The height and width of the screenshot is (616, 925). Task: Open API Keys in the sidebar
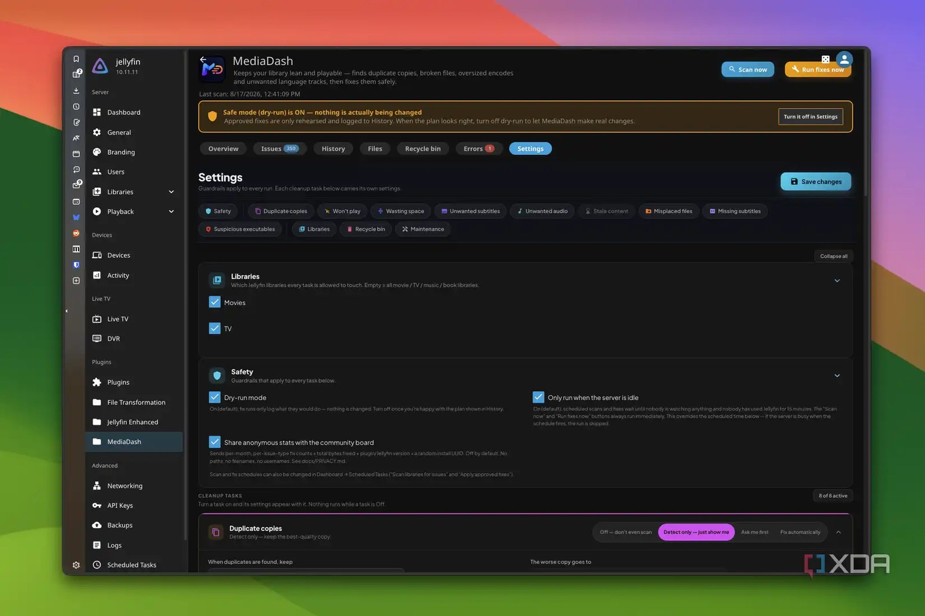tap(134, 505)
